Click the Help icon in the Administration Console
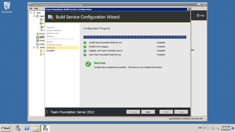Viewport: 235px width, 132px height. [x=198, y=15]
